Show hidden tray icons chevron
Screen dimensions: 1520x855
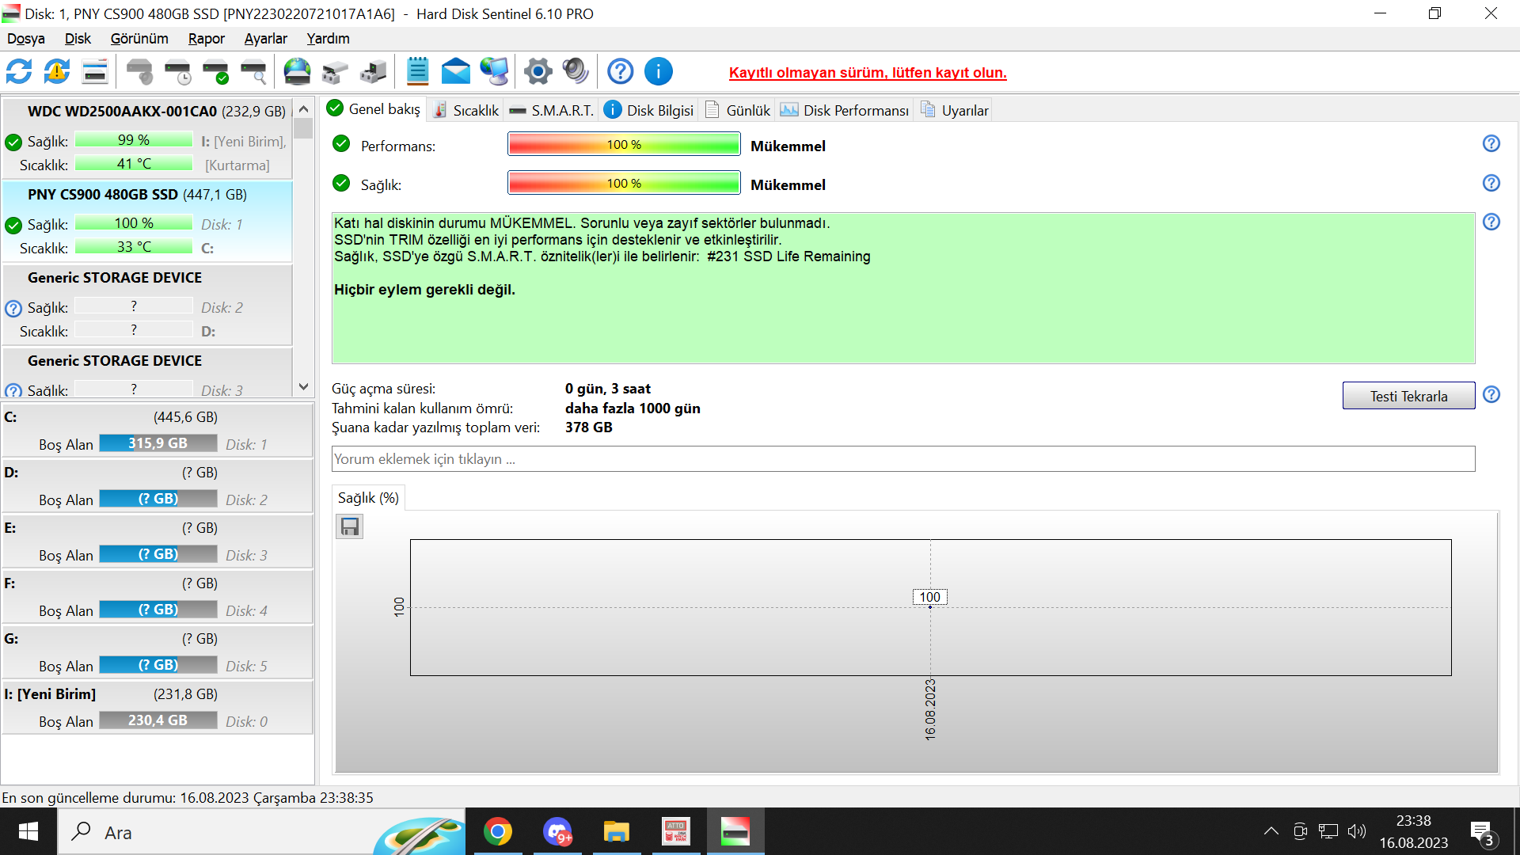(x=1271, y=831)
